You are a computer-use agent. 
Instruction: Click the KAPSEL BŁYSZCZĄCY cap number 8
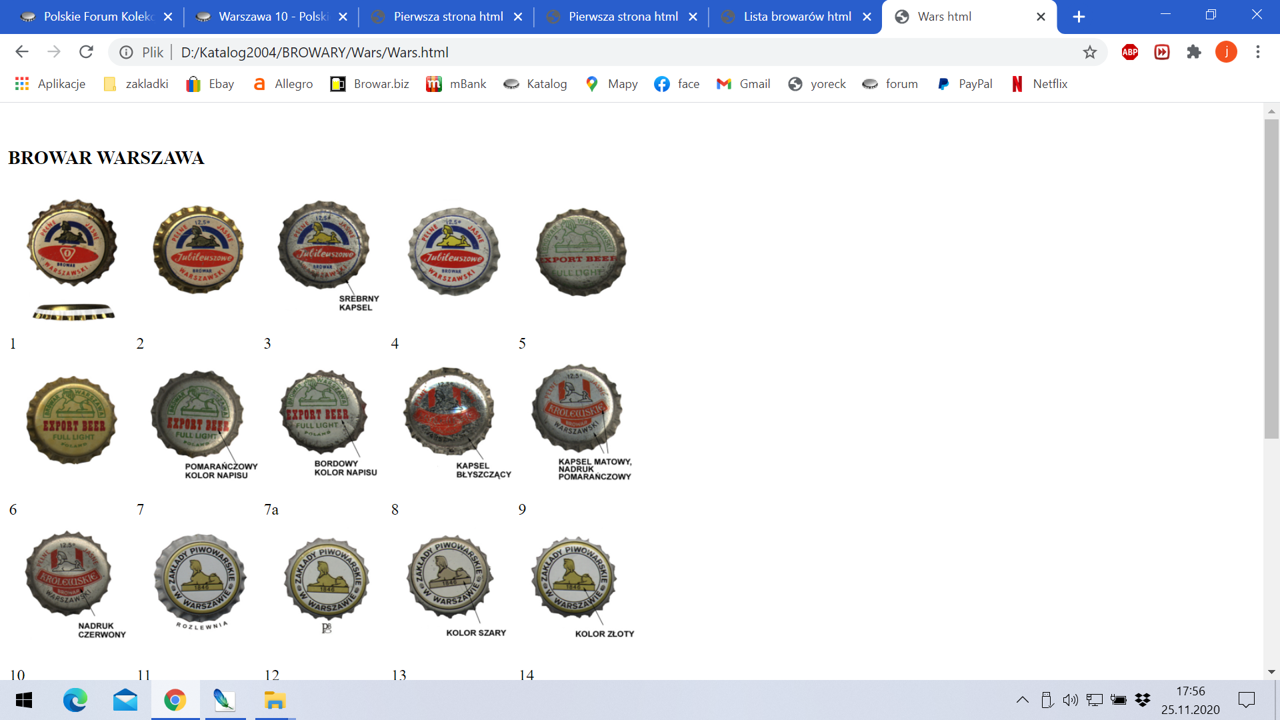[x=449, y=411]
